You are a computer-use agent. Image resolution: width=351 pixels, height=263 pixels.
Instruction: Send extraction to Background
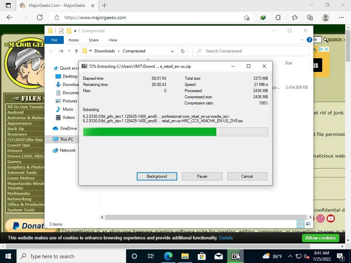tap(157, 176)
